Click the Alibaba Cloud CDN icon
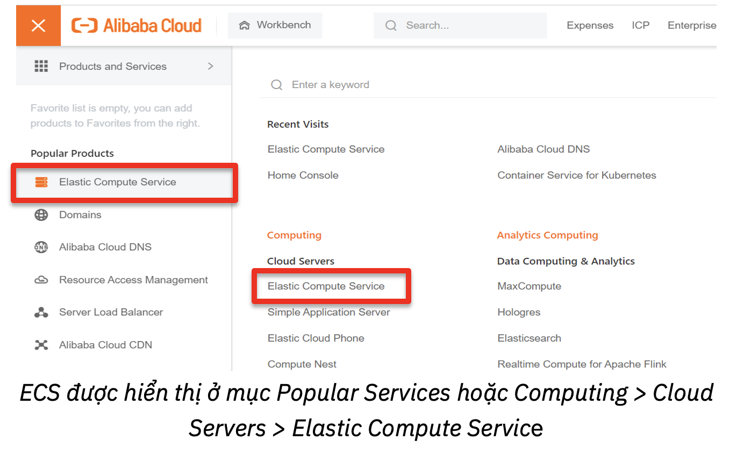The width and height of the screenshot is (730, 462). (41, 345)
